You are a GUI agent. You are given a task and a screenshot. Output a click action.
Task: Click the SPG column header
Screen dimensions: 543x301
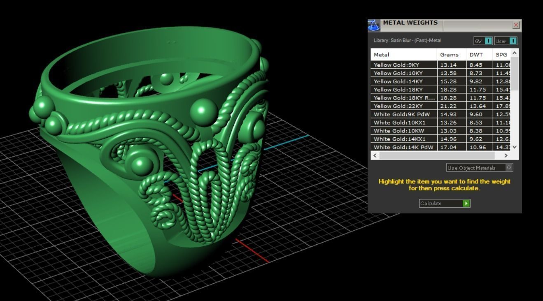point(501,55)
